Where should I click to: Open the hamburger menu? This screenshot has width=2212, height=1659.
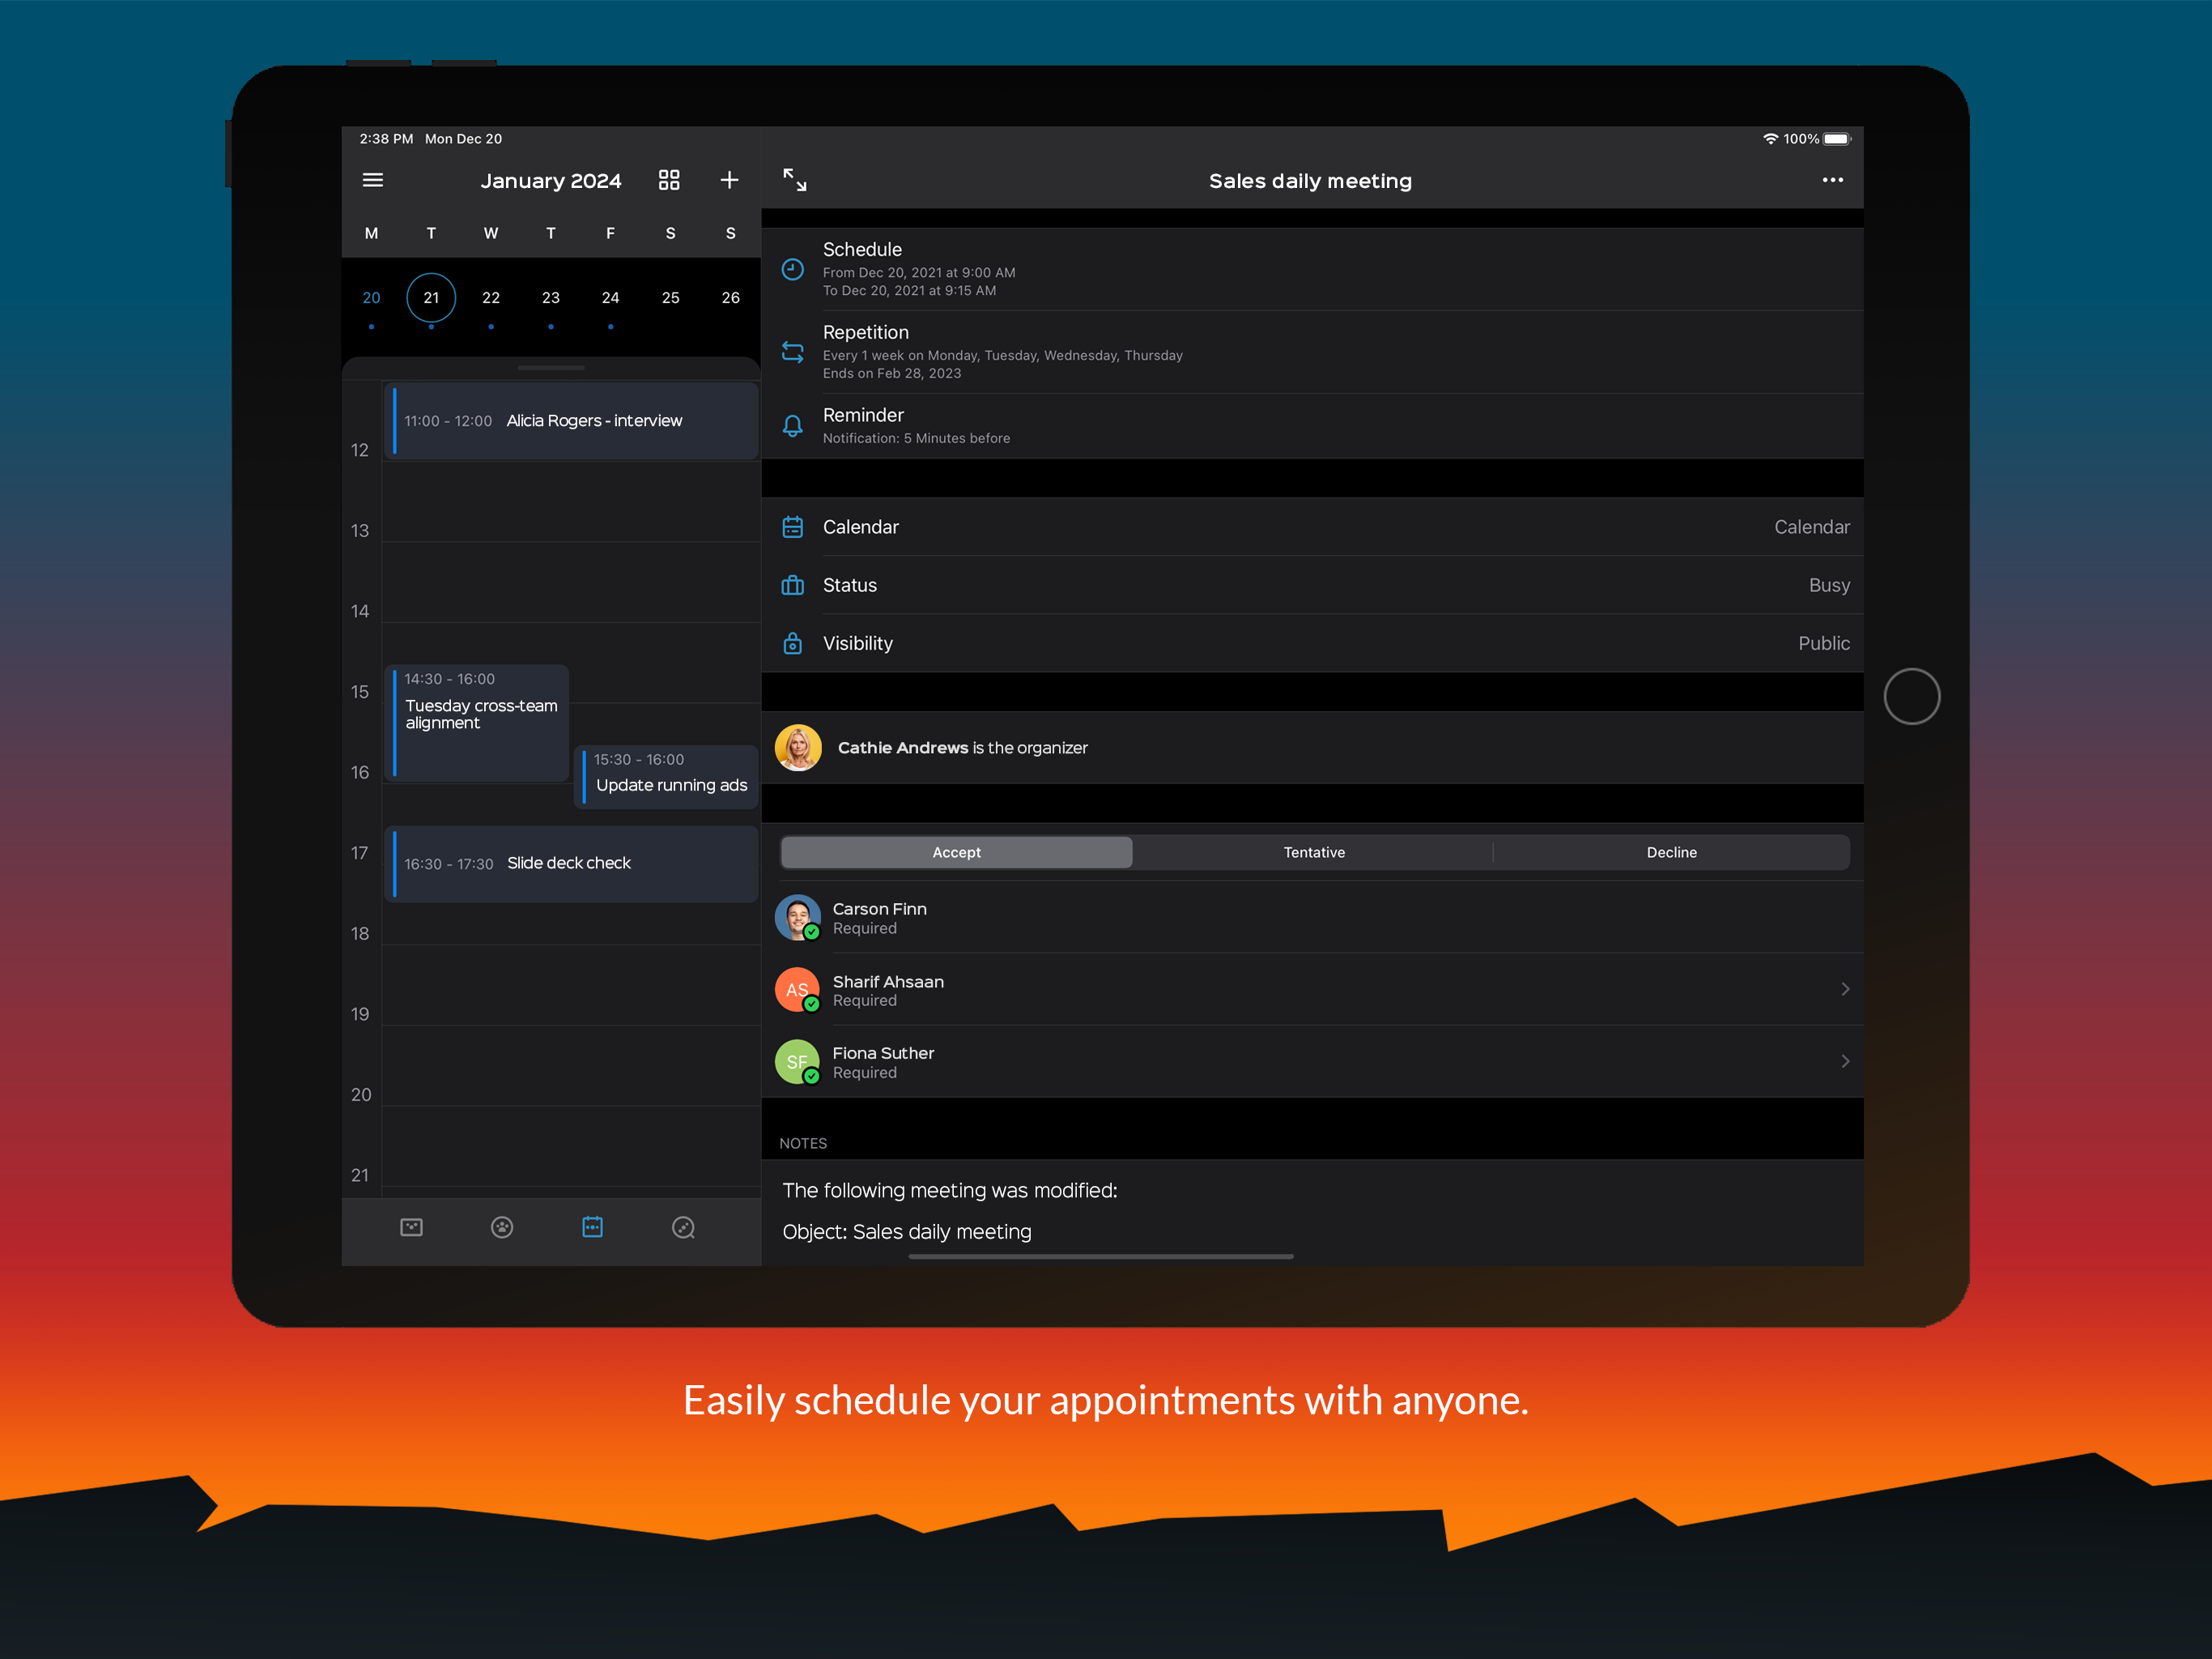click(372, 180)
